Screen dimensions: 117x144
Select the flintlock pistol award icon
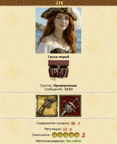tap(47, 106)
